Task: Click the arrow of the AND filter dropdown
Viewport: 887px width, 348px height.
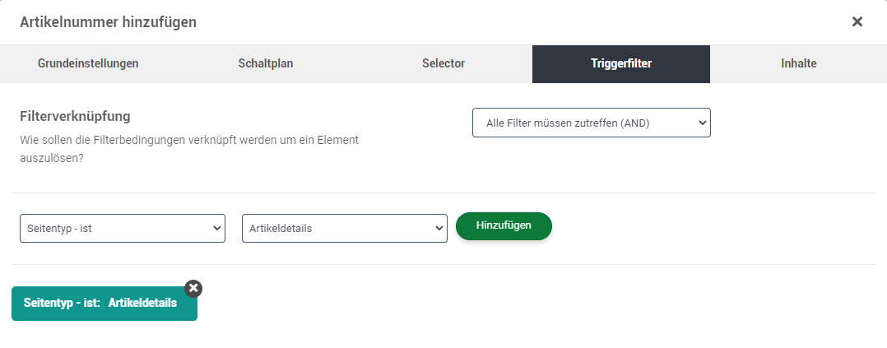Action: [x=702, y=123]
